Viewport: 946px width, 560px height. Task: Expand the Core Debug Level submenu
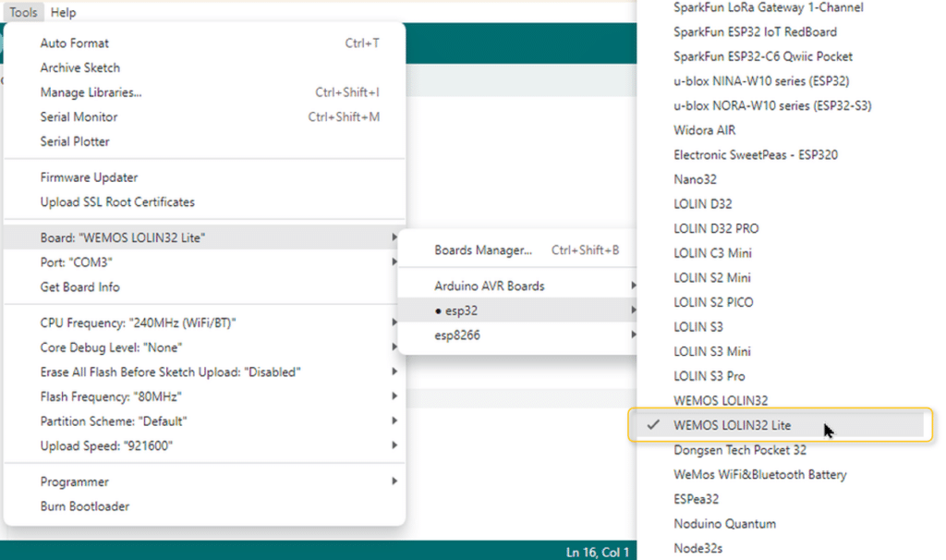[204, 347]
